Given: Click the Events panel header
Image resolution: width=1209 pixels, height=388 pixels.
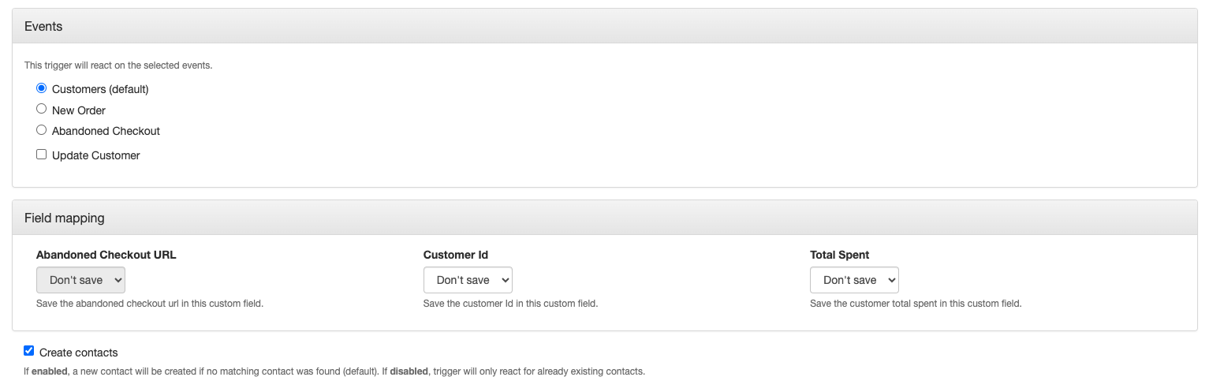Looking at the screenshot, I should coord(605,26).
